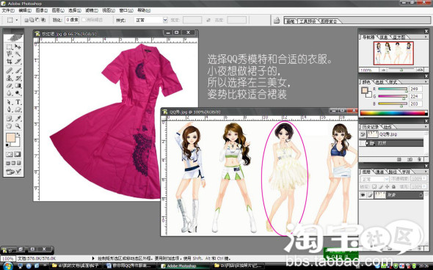Screen dimensions: 433x270
Task: Click delete state trash in History panel
Action: click(x=420, y=159)
